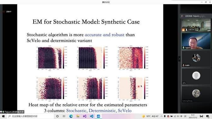Screen dimensions: 212x119
Task: Launch Microsoft Edge from the taskbar
Action: [x=71, y=116]
